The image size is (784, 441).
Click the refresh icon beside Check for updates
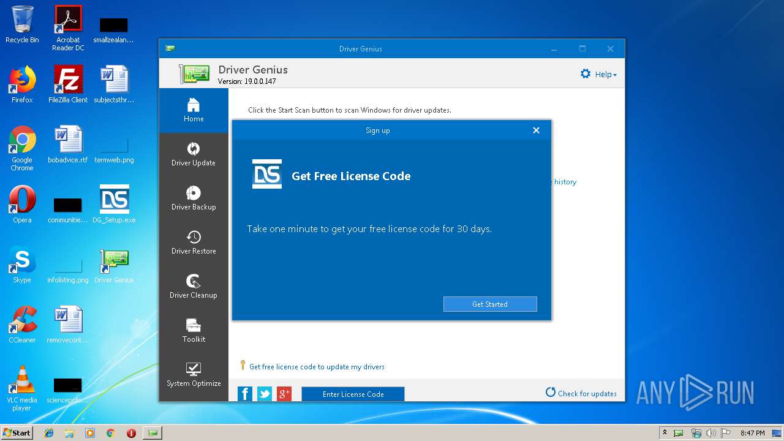click(550, 392)
